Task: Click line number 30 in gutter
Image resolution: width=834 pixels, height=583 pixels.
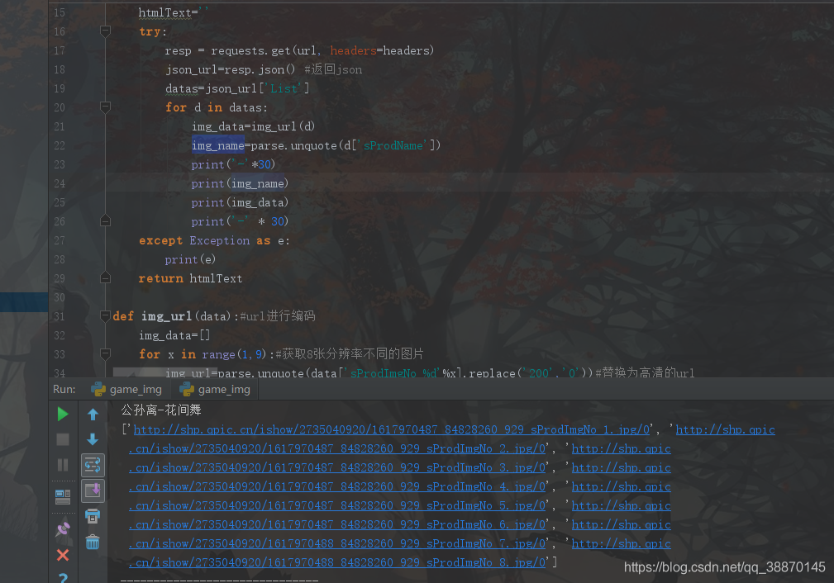Action: [x=60, y=297]
